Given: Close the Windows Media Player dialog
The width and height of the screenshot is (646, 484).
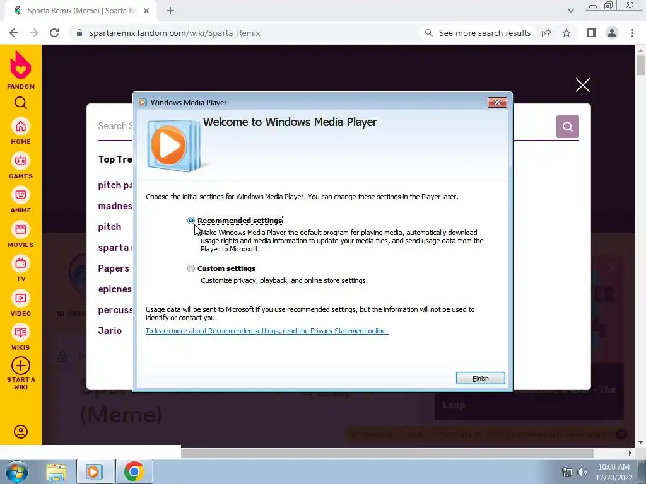Looking at the screenshot, I should [497, 103].
